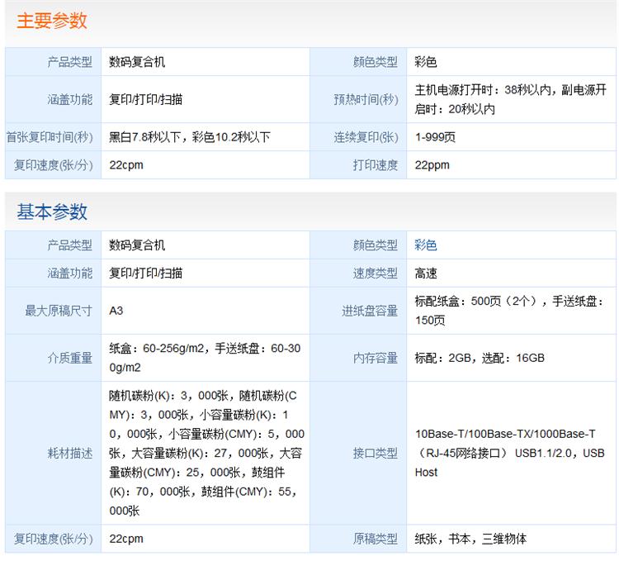This screenshot has width=619, height=561.
Task: Select 数码复合机 value in 基本参数 table
Action: point(137,245)
